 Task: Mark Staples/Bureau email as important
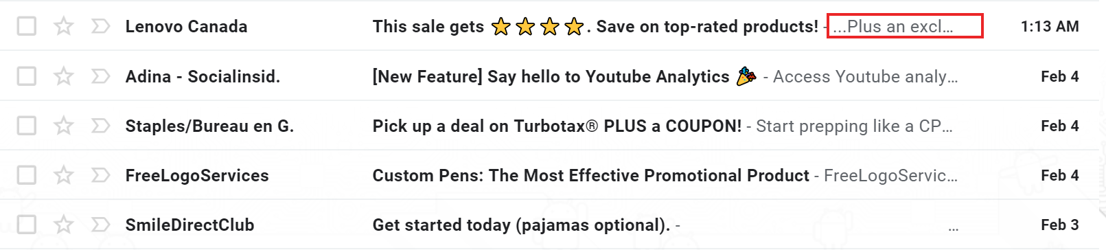100,126
